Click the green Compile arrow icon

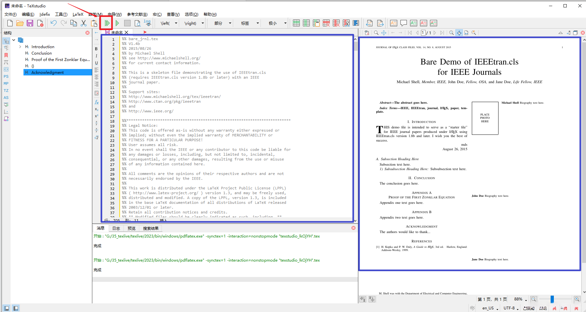[x=117, y=23]
